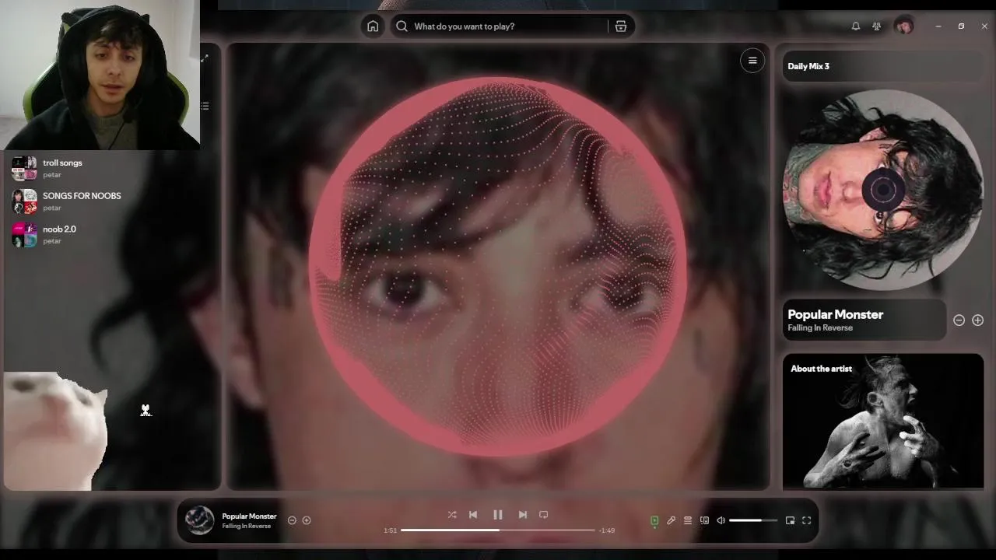Viewport: 996px width, 560px height.
Task: Open Connect to a device icon
Action: pos(704,520)
